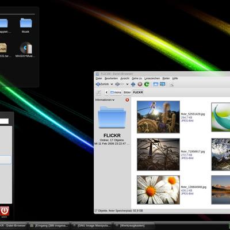Go back with the Zurück arrow
The height and width of the screenshot is (230, 230).
point(102,84)
